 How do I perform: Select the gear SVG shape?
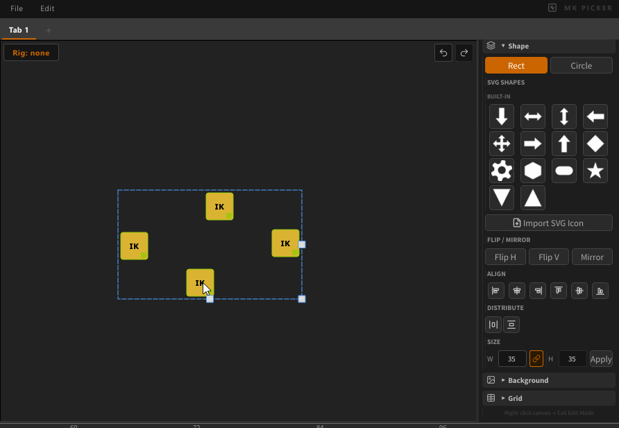tap(501, 171)
